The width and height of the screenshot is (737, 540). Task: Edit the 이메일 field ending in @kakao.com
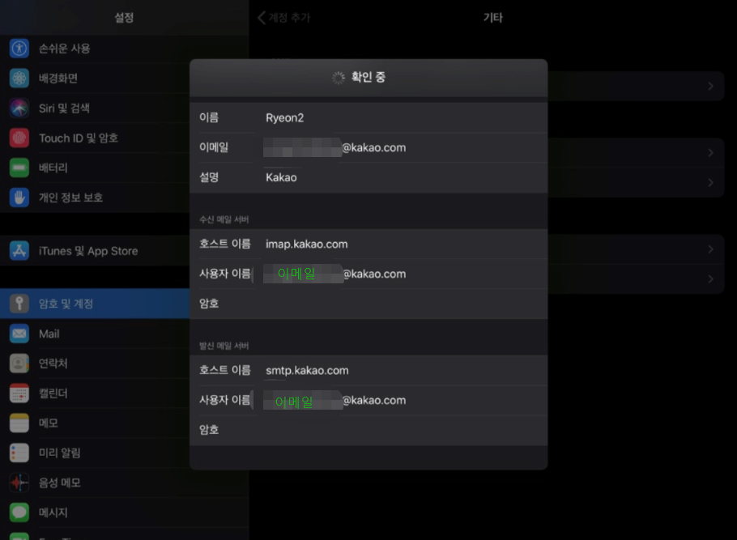(x=368, y=147)
